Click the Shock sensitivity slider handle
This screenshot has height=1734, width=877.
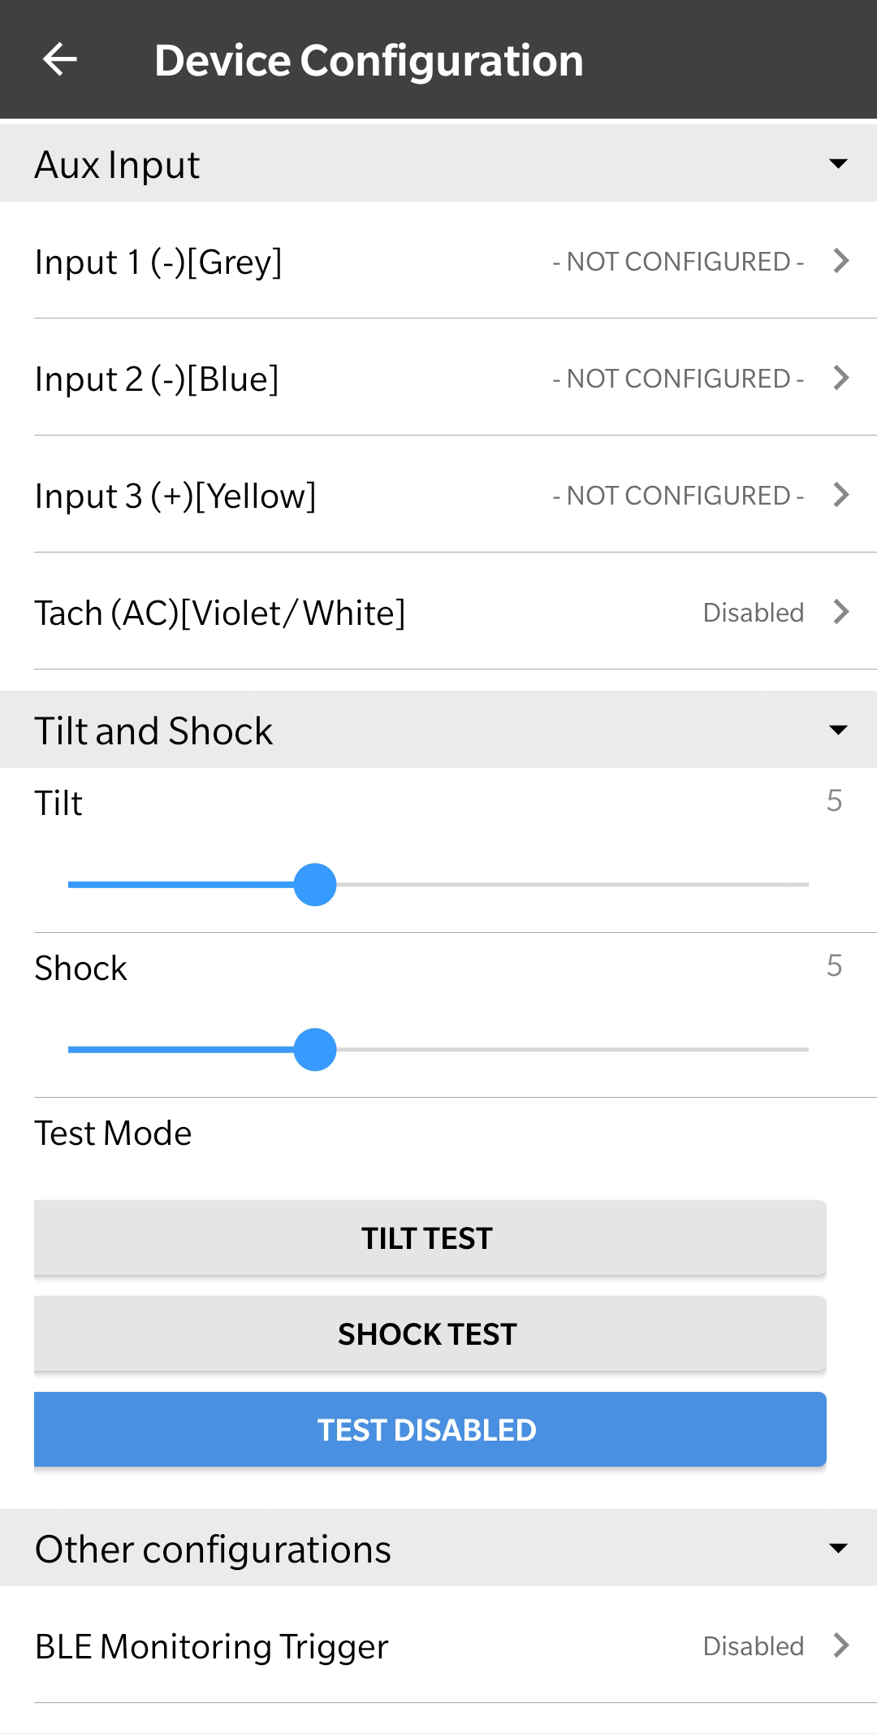[x=315, y=1050]
